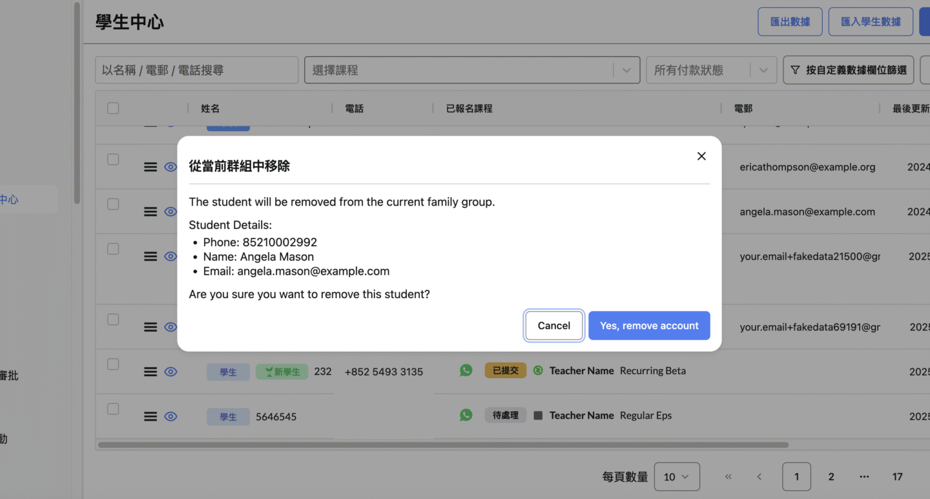This screenshot has height=499, width=930.
Task: Tick the checkbox in ericathompson row
Action: (x=113, y=160)
